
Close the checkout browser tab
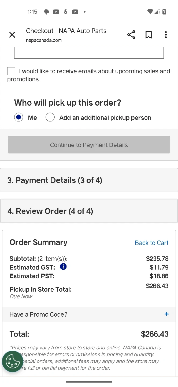click(12, 35)
